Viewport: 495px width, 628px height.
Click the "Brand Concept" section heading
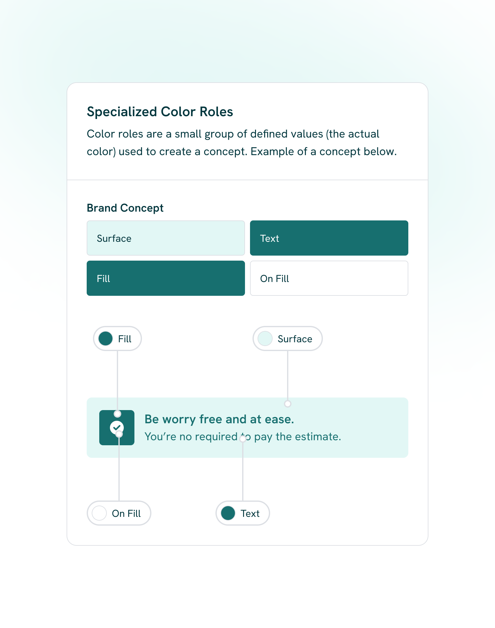(125, 208)
